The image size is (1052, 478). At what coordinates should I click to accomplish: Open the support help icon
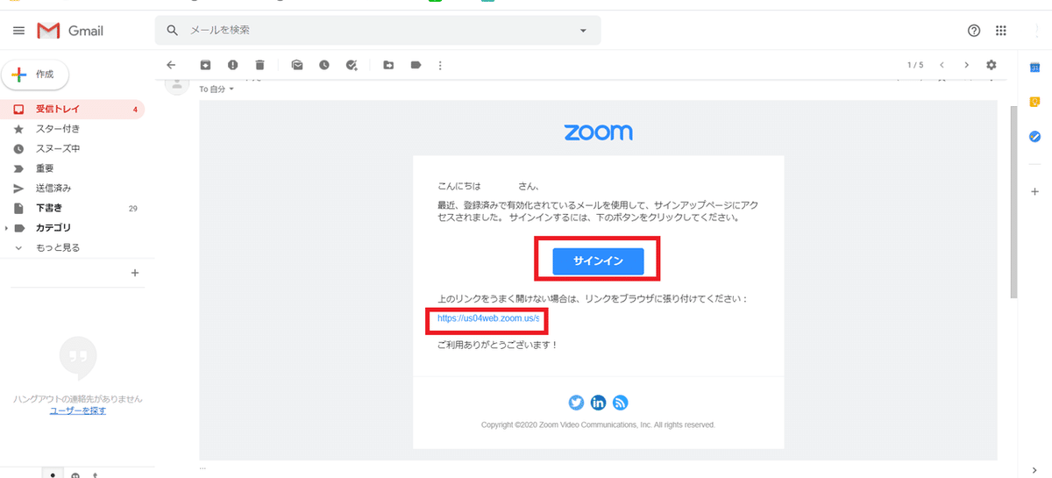(x=974, y=31)
